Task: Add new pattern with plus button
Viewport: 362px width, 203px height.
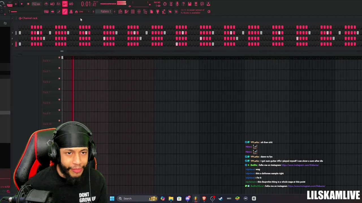Action: [115, 12]
